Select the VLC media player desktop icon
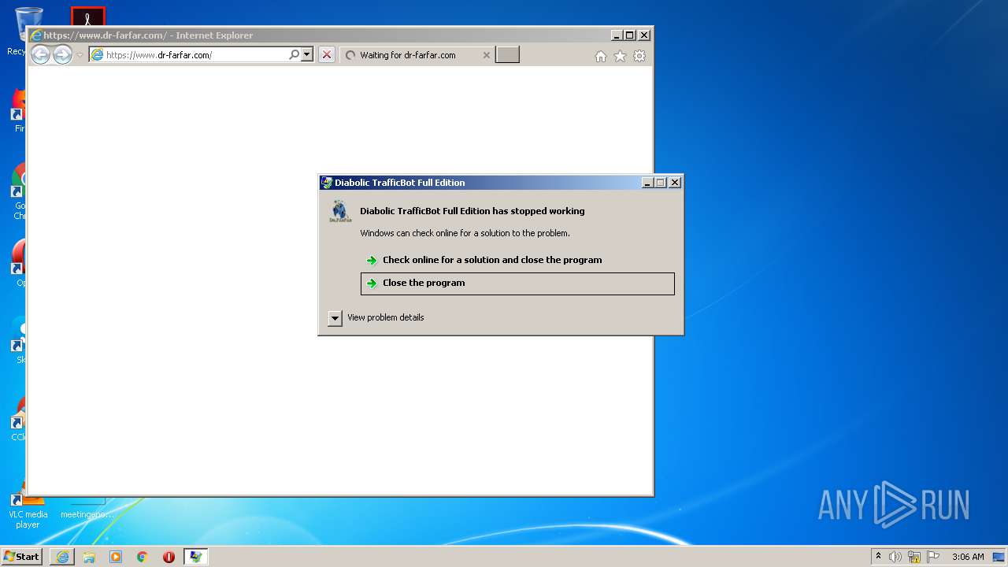Screen dimensions: 1008x567 coord(28,508)
